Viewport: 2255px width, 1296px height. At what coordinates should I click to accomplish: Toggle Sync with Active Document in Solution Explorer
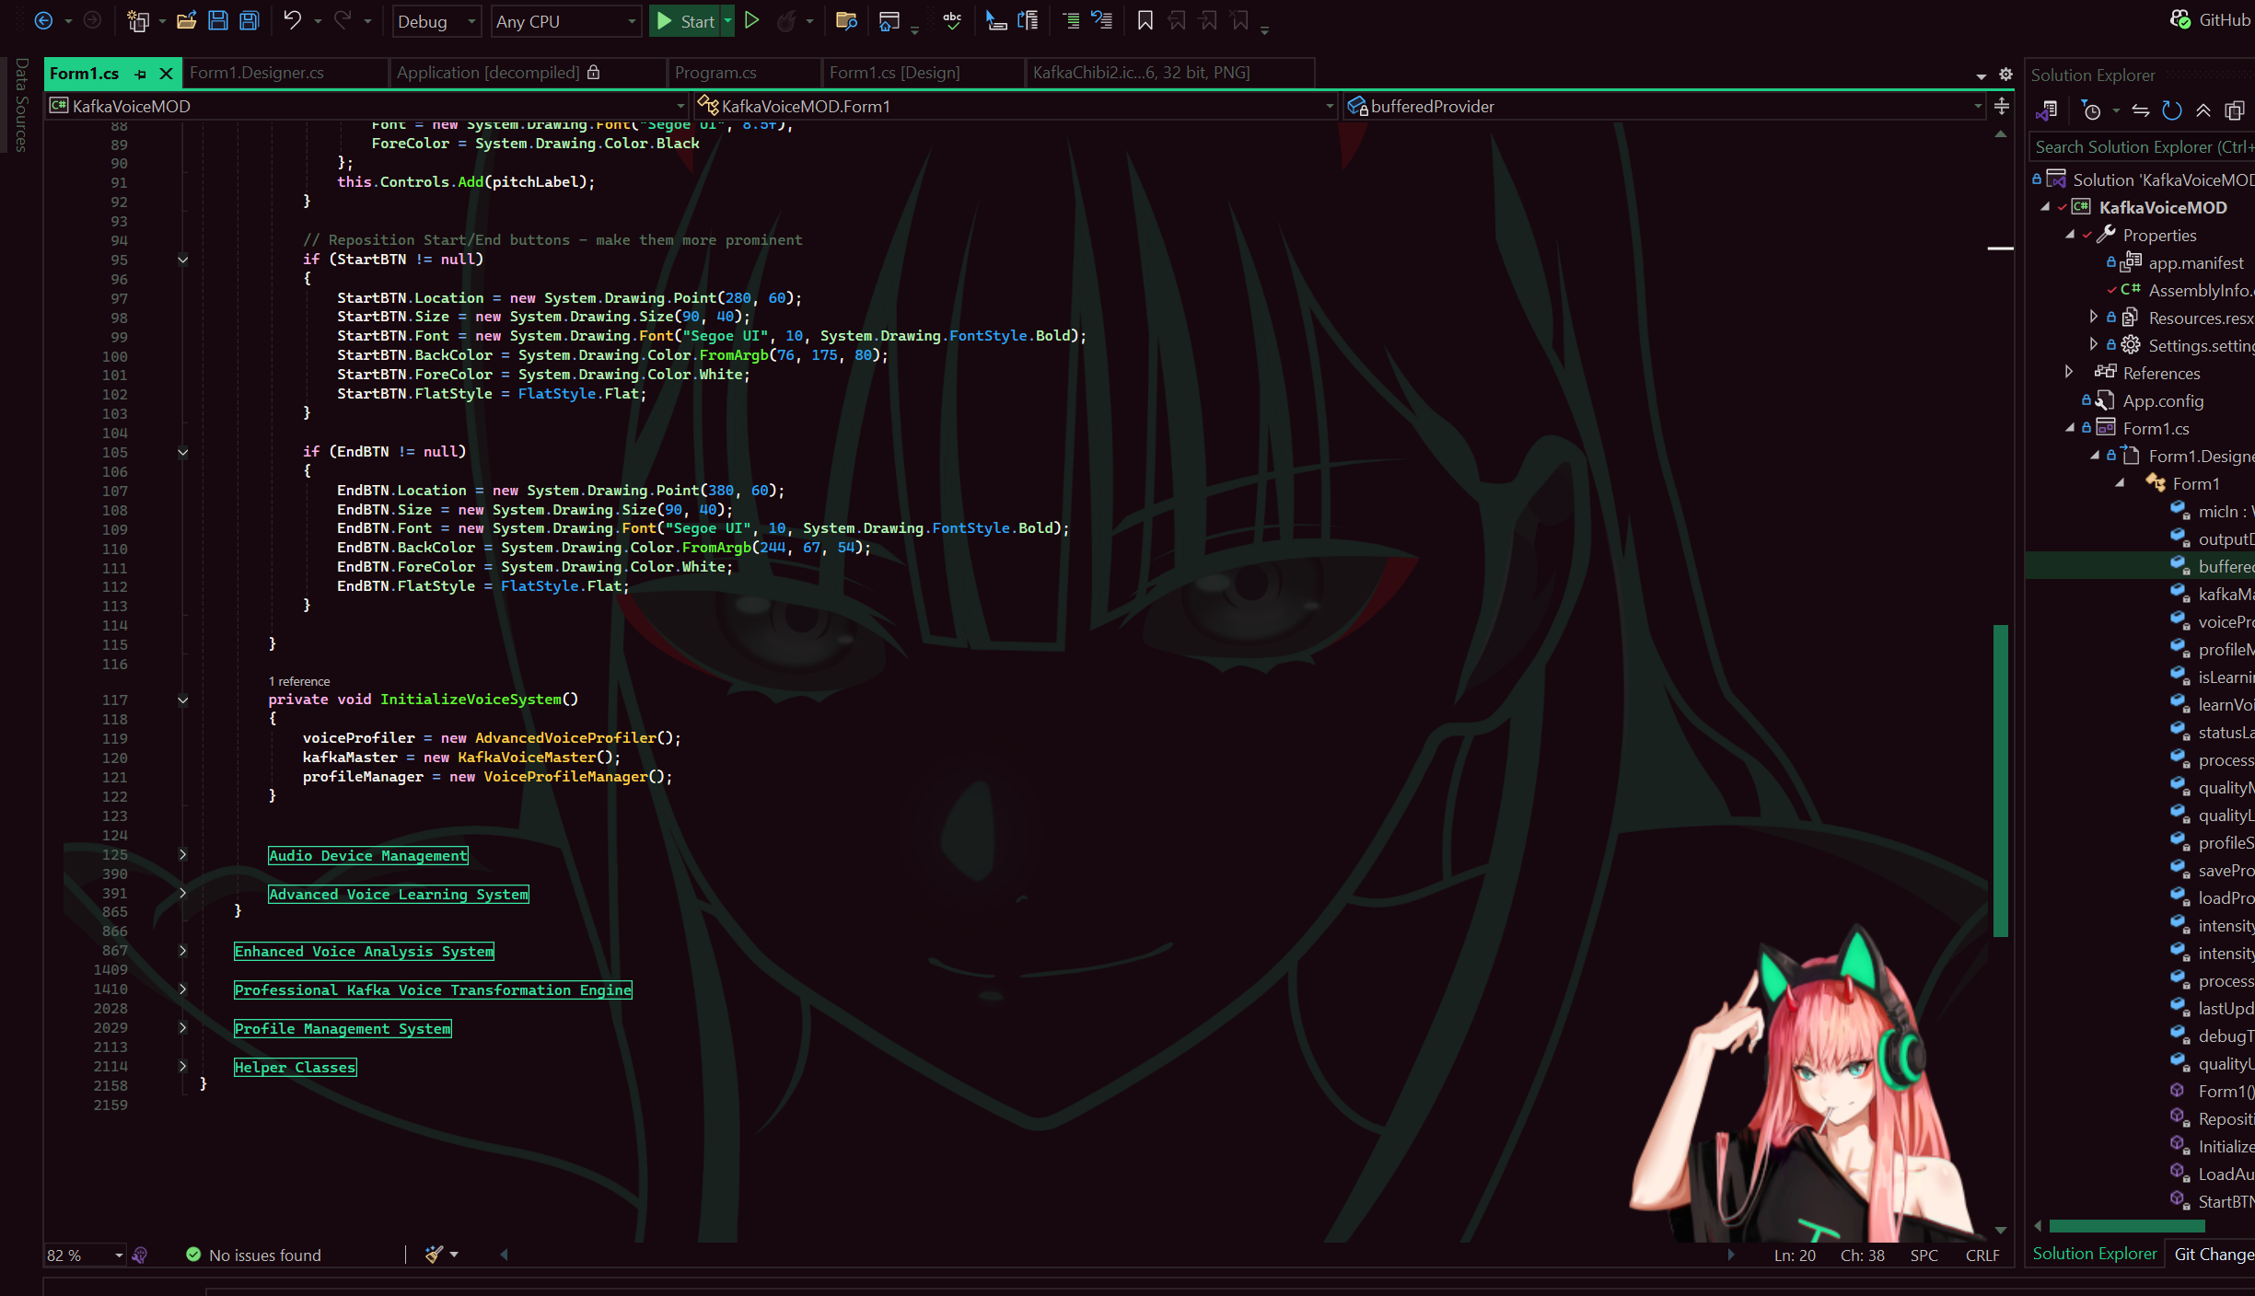pos(2141,111)
